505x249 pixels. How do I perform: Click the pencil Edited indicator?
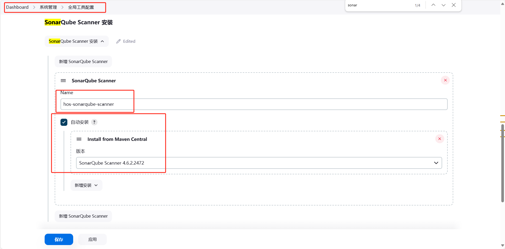[126, 41]
